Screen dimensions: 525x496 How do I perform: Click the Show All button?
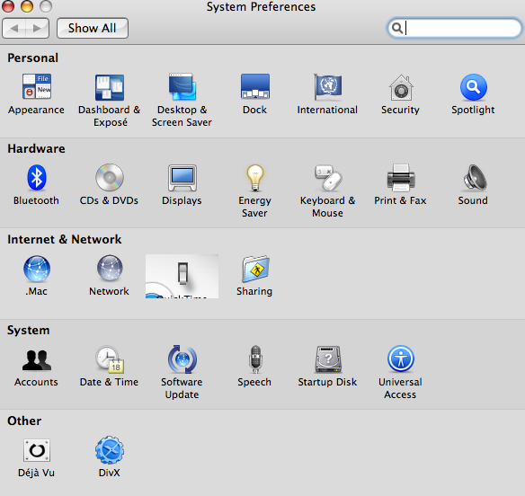coord(93,28)
